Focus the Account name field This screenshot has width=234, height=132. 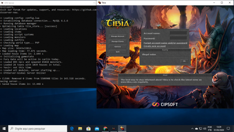[x=179, y=33]
